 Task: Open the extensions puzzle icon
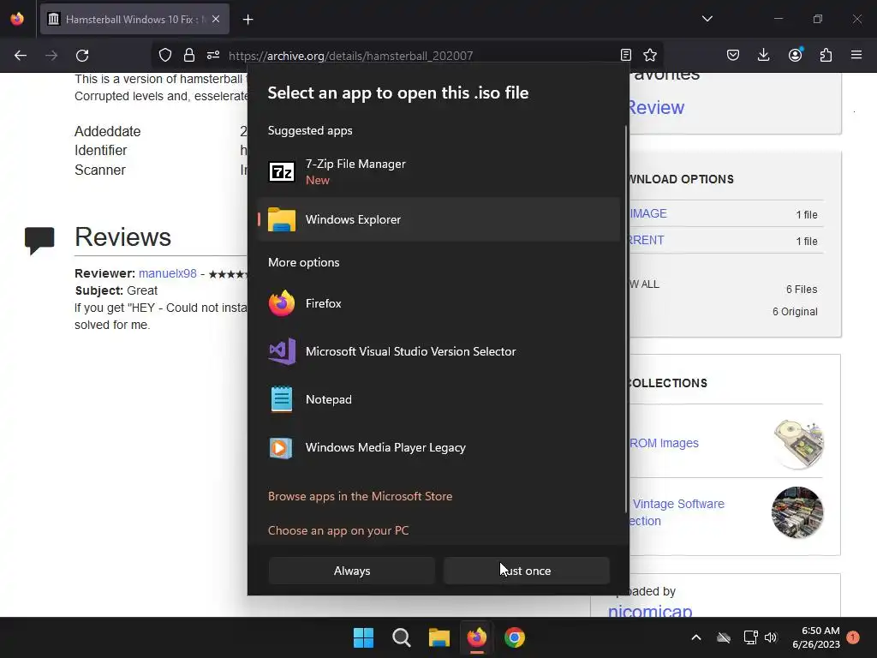826,55
